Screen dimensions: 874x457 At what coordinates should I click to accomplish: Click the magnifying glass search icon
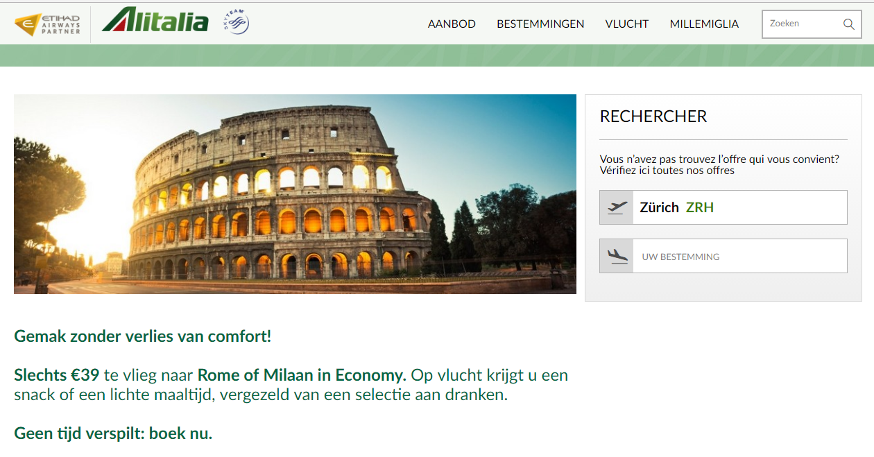848,24
